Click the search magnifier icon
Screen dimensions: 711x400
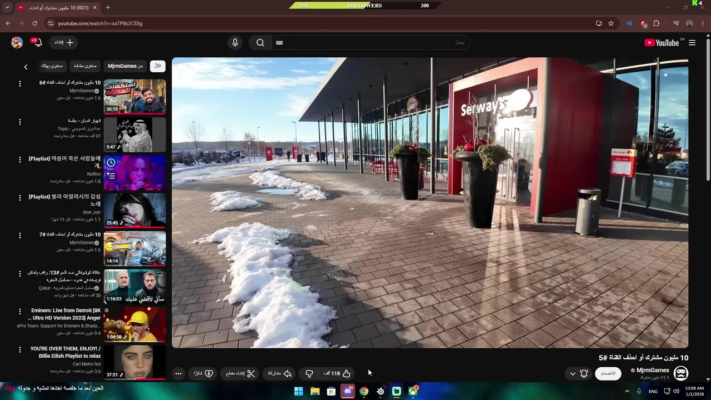[260, 43]
